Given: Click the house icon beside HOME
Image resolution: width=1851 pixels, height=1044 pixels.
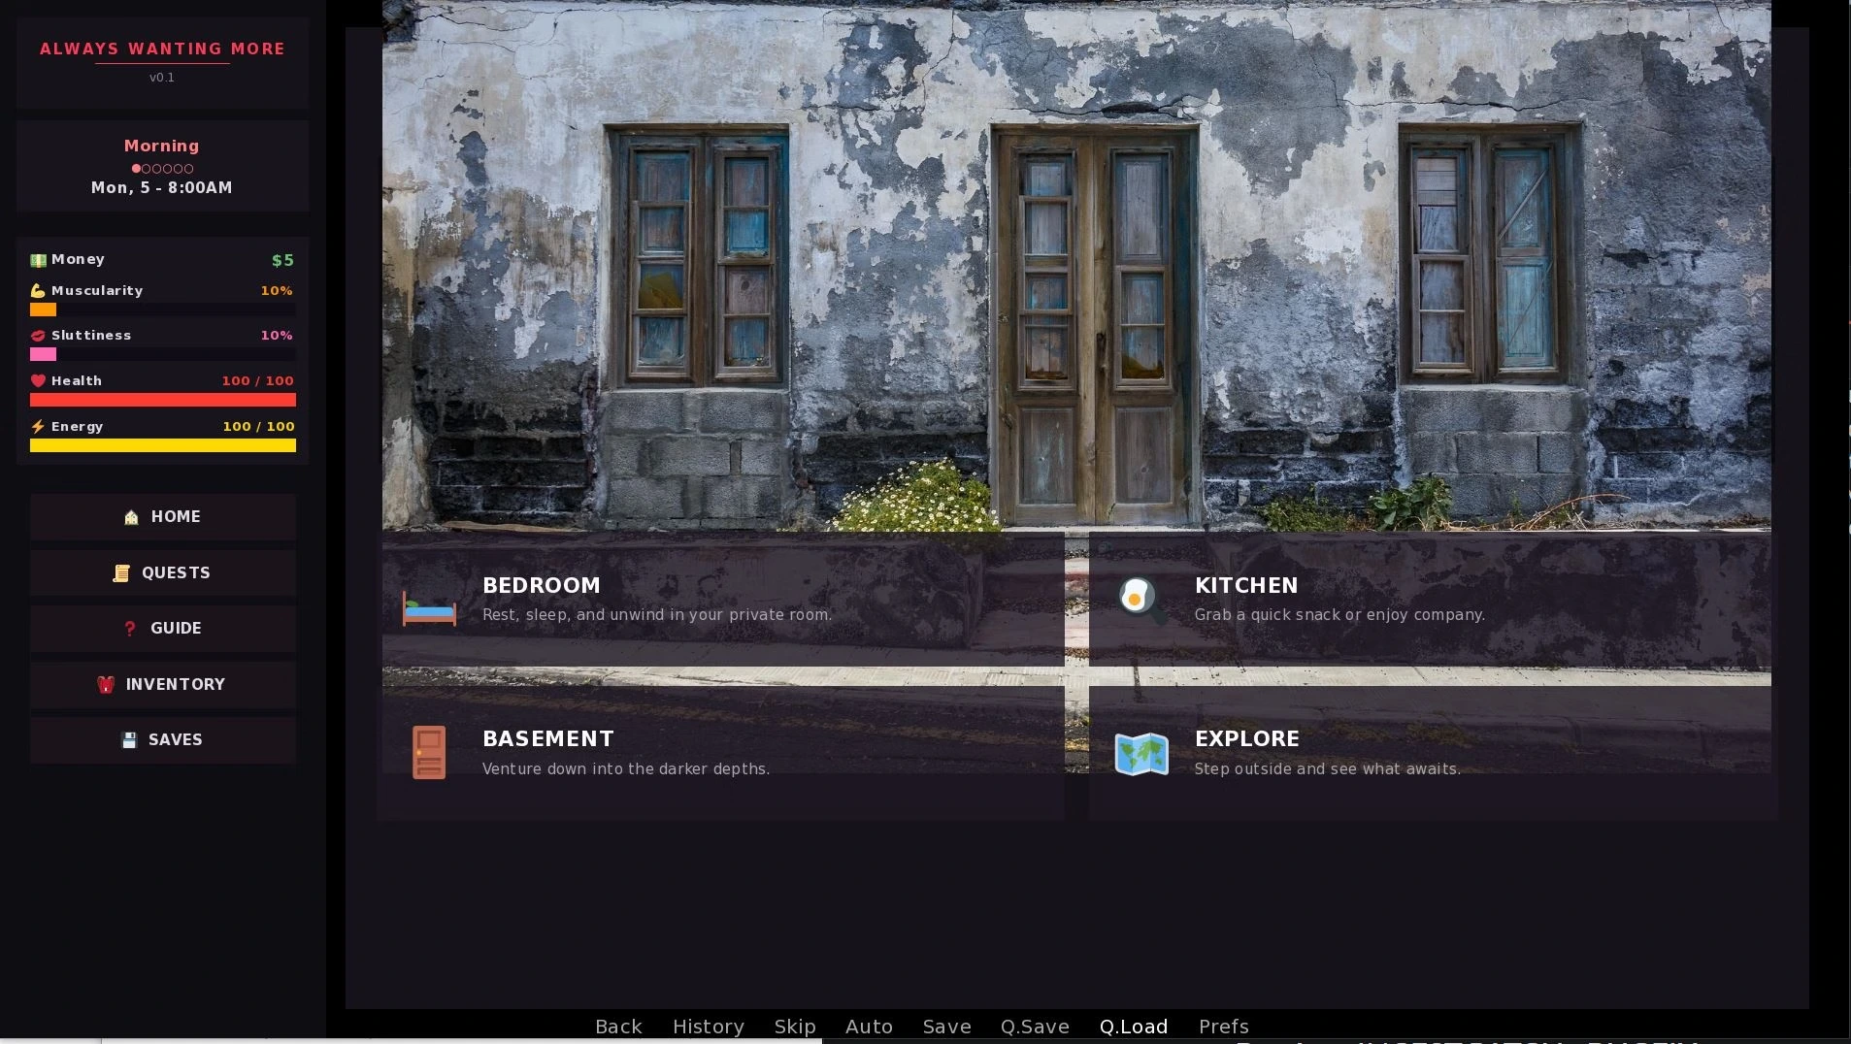Looking at the screenshot, I should pos(131,517).
